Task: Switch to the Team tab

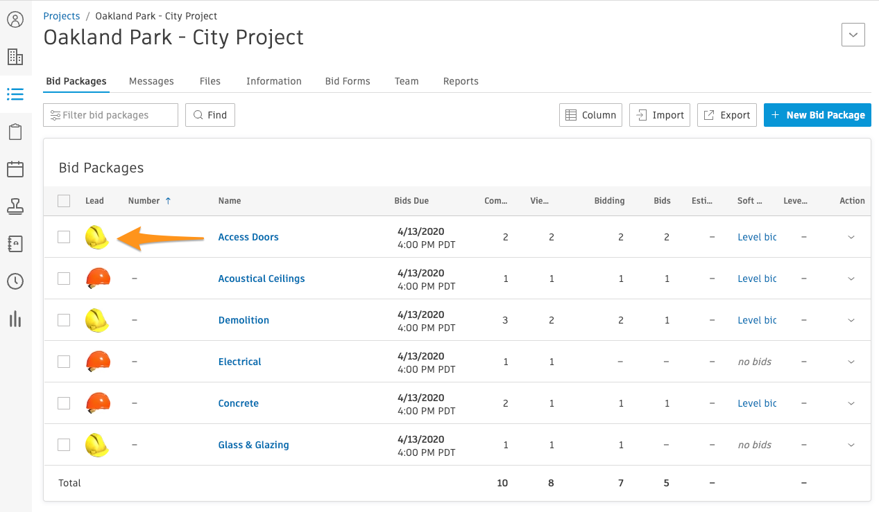Action: (x=407, y=81)
